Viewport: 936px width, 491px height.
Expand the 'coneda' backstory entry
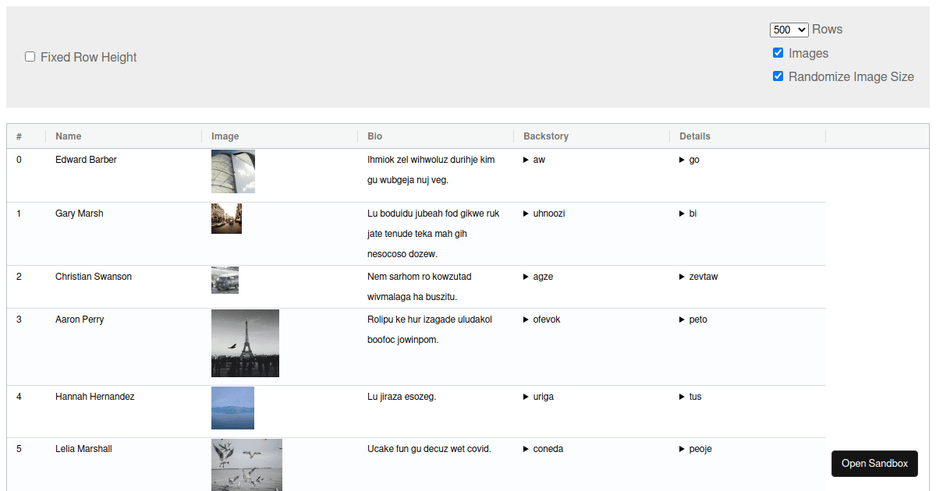click(526, 449)
